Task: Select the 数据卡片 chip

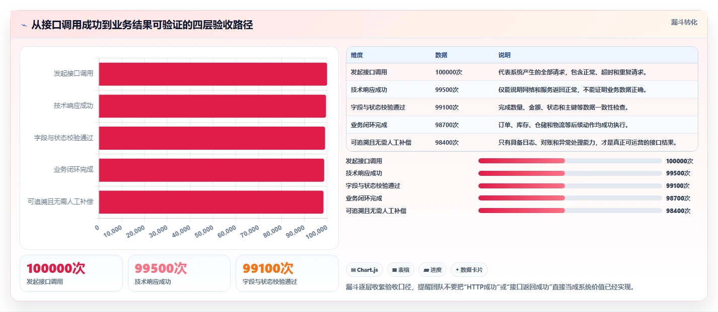Action: pos(469,270)
